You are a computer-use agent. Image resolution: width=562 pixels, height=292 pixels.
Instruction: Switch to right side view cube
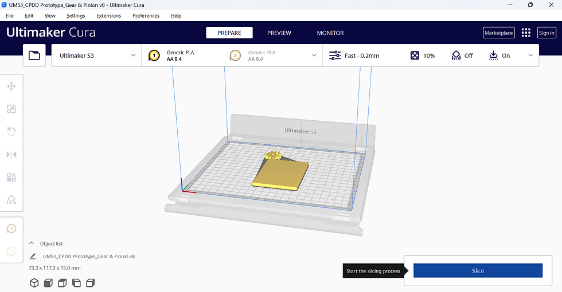[91, 283]
